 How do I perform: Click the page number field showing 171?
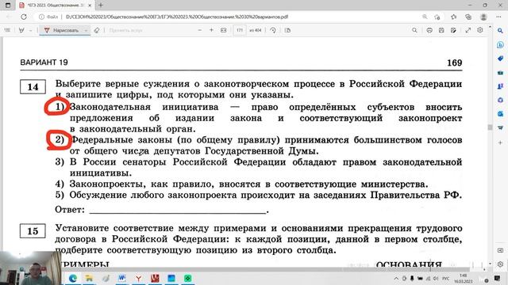pos(240,30)
